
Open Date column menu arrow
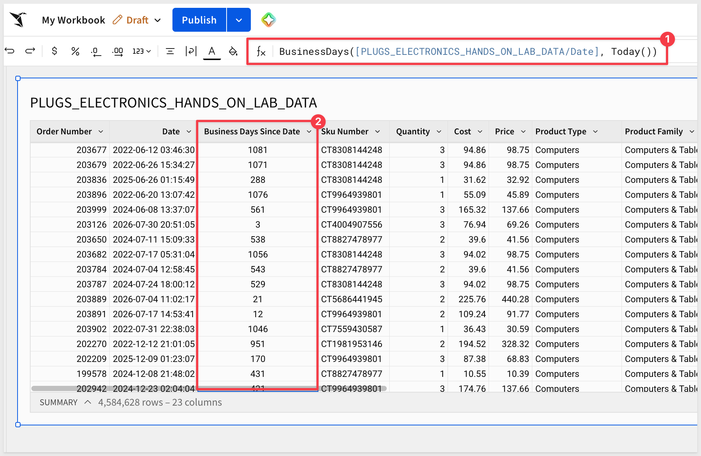[189, 131]
